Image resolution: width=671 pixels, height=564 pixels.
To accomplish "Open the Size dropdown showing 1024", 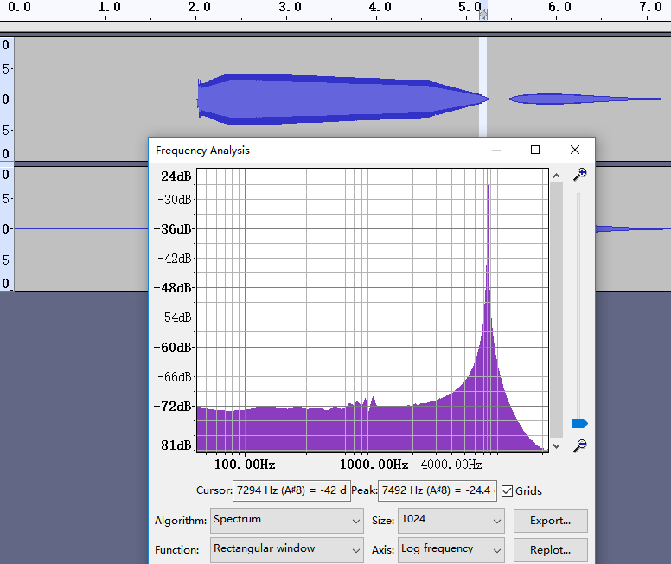I will click(x=451, y=521).
